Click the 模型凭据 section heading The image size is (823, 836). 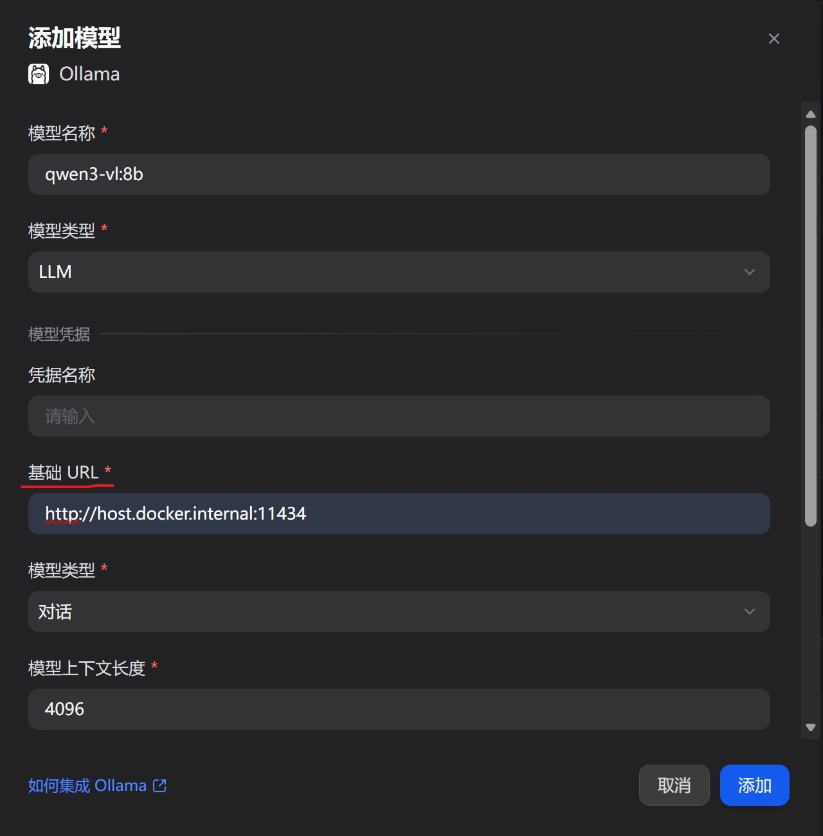click(59, 334)
